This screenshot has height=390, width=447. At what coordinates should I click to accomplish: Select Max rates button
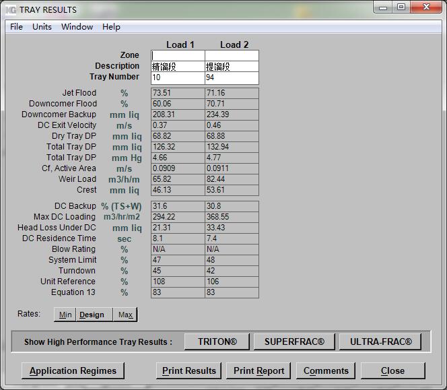[125, 315]
